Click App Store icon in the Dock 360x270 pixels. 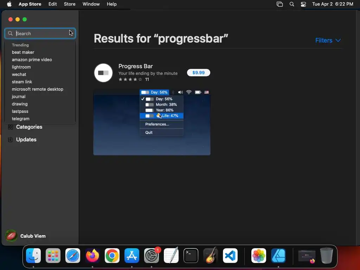pyautogui.click(x=132, y=256)
